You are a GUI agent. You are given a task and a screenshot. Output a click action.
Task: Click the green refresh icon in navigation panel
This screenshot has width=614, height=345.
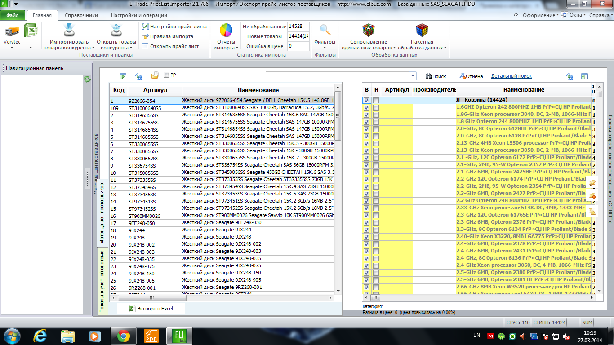[87, 79]
